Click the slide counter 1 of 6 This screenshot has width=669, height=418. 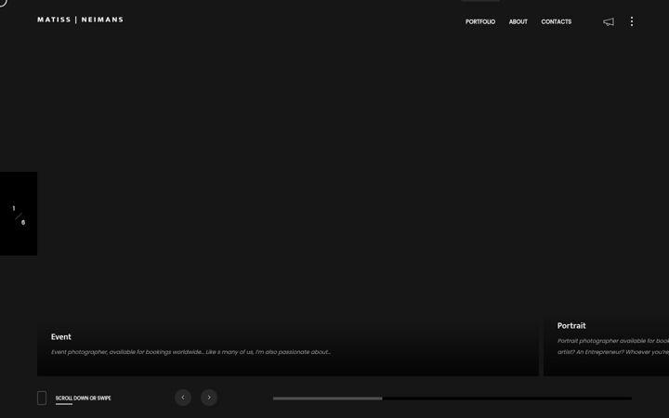coord(19,215)
